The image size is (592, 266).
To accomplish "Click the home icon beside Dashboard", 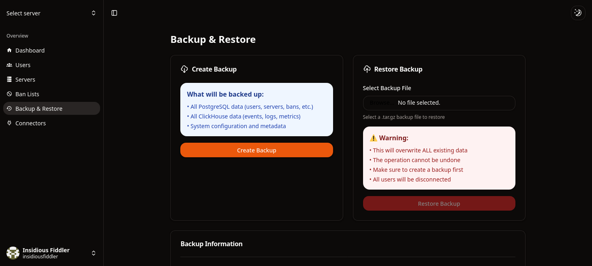I will point(9,50).
